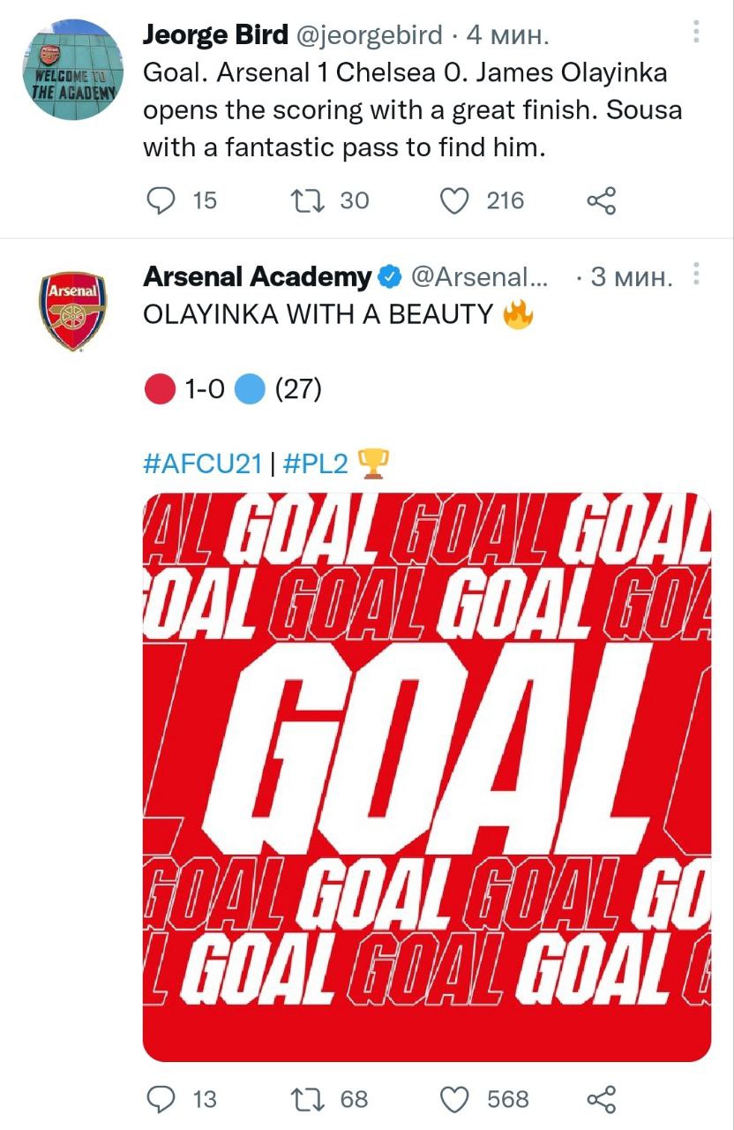Open the OLAYINKA WITH A BEAUTY tweet text
Screen dimensions: 734x1130
(318, 315)
